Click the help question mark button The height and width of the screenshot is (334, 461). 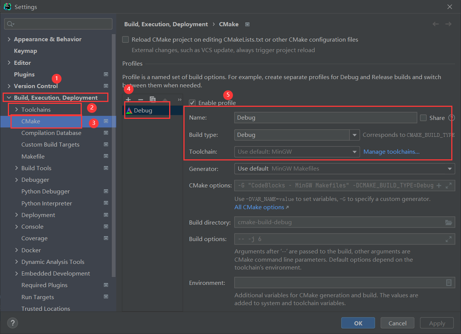(x=12, y=323)
